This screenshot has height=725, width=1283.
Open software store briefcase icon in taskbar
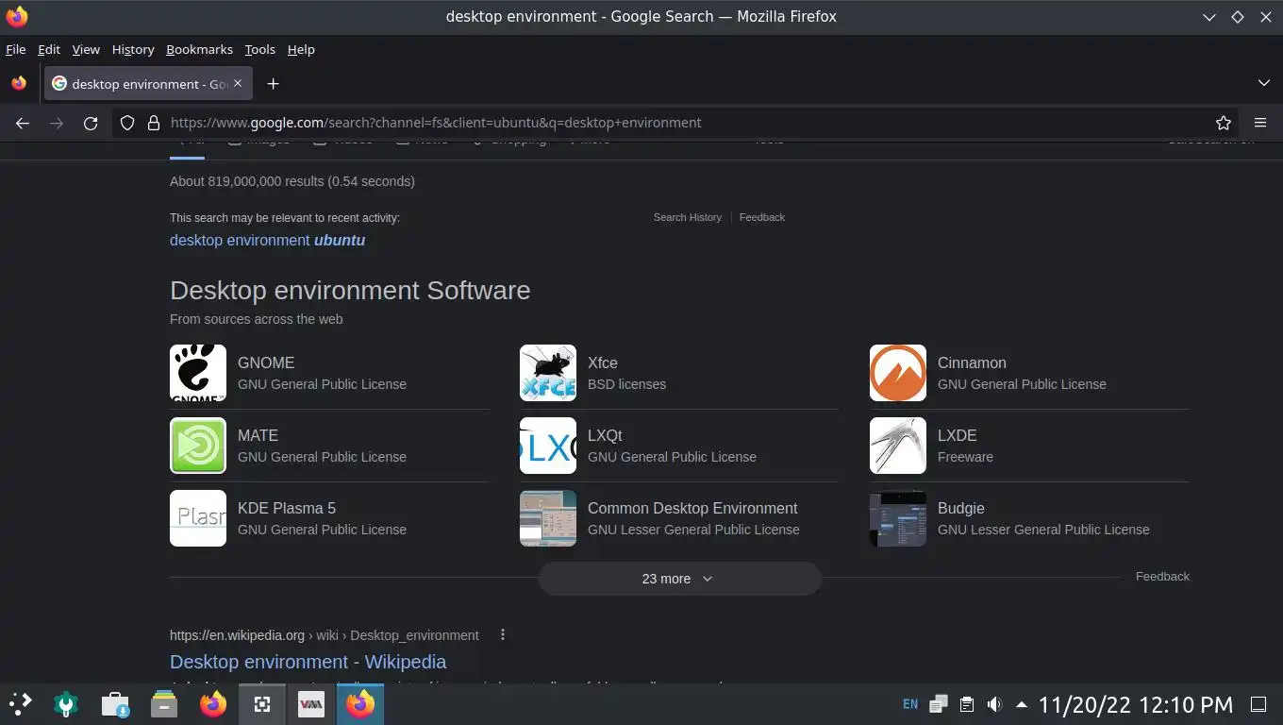coord(115,704)
